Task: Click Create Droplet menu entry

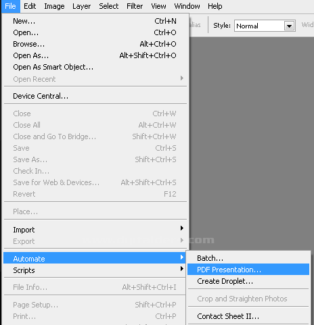Action: (248, 281)
